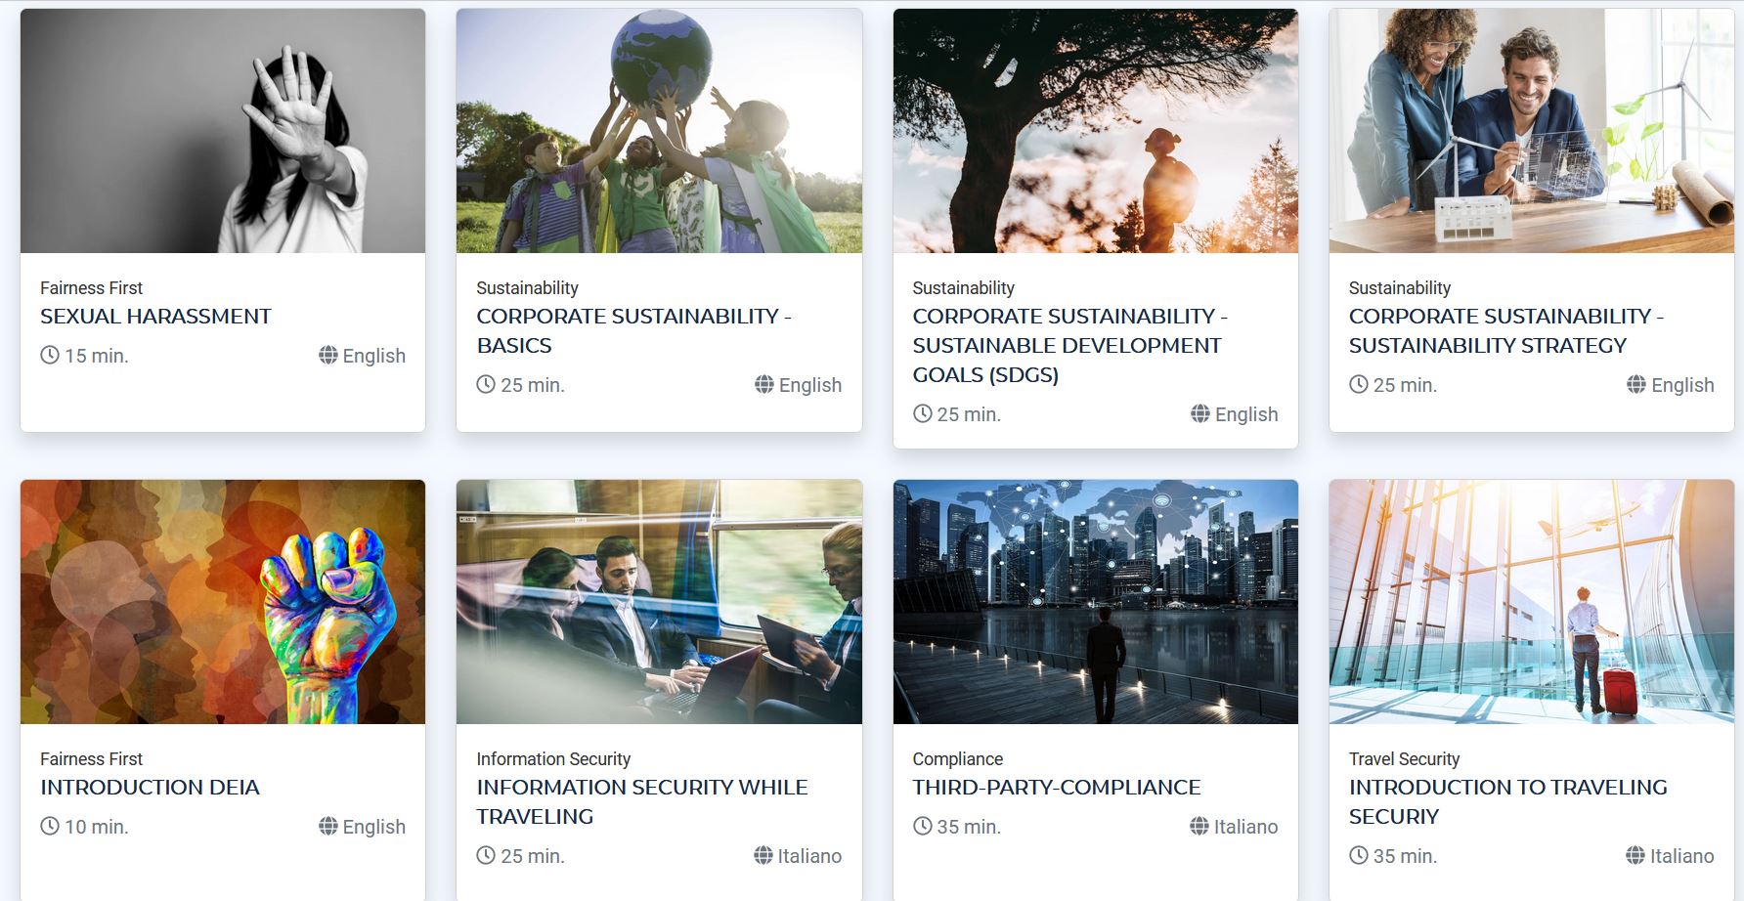The width and height of the screenshot is (1744, 901).
Task: Click the clock icon on Sexual Harassment card
Action: tap(50, 355)
